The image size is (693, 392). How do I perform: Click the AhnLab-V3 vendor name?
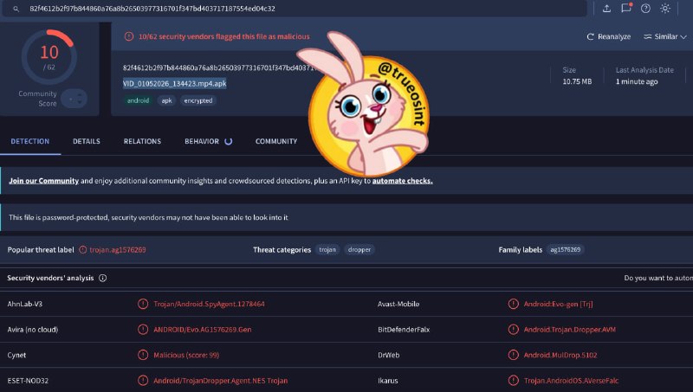(x=25, y=304)
